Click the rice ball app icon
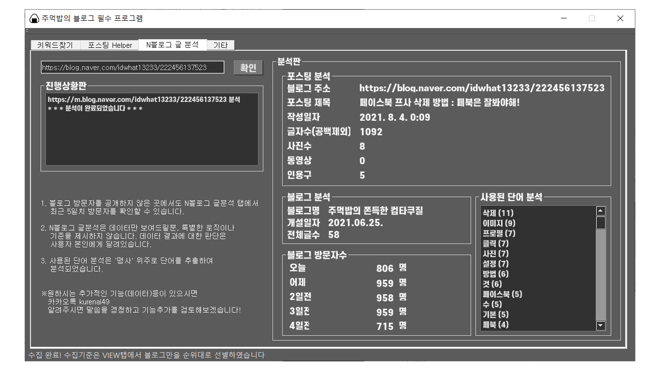Screen dimensions: 660x371 (34, 19)
